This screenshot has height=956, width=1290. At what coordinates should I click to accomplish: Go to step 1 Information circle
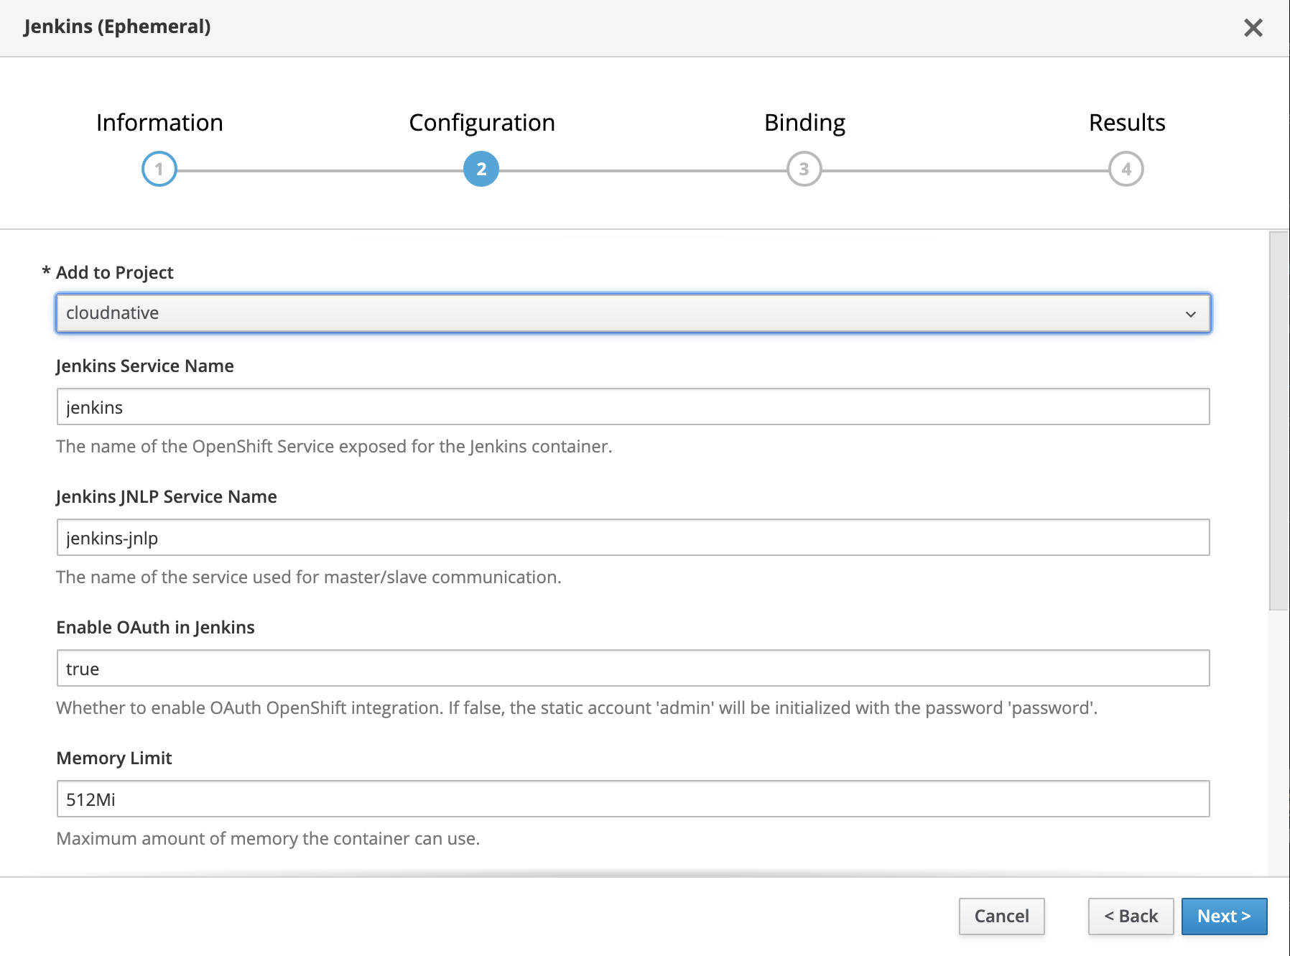(159, 170)
